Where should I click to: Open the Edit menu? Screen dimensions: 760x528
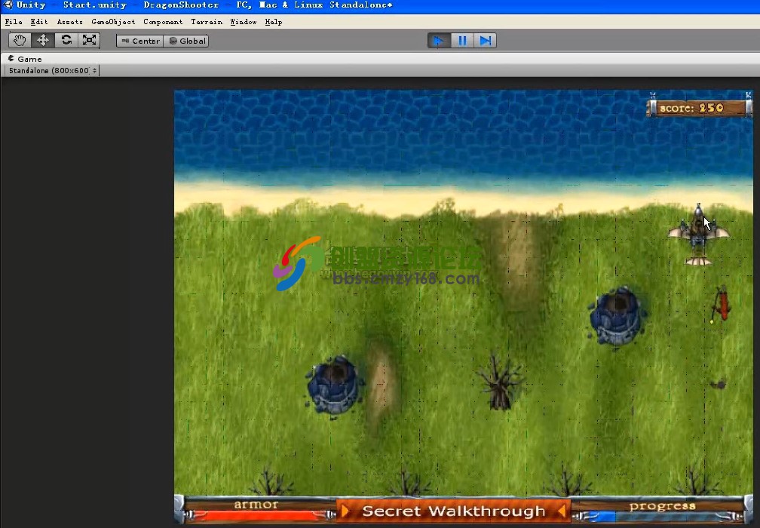[x=38, y=22]
